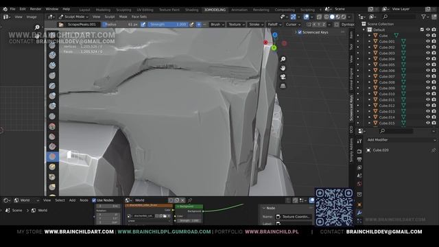Open the Brush settings dropdown

(217, 25)
